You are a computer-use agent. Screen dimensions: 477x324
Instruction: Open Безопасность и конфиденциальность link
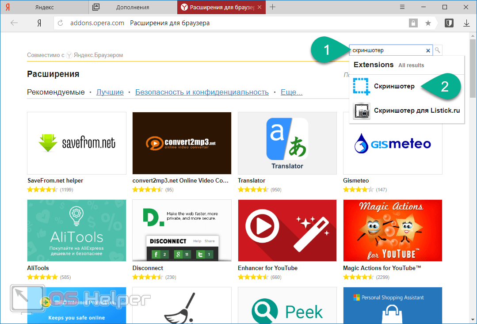[202, 92]
